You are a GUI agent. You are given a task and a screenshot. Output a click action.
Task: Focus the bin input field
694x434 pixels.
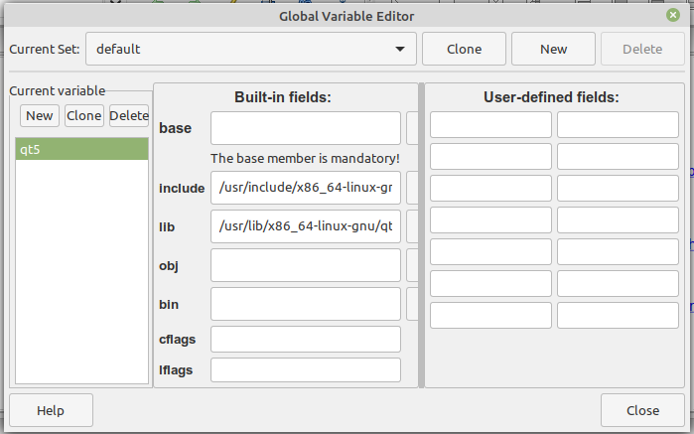[306, 304]
